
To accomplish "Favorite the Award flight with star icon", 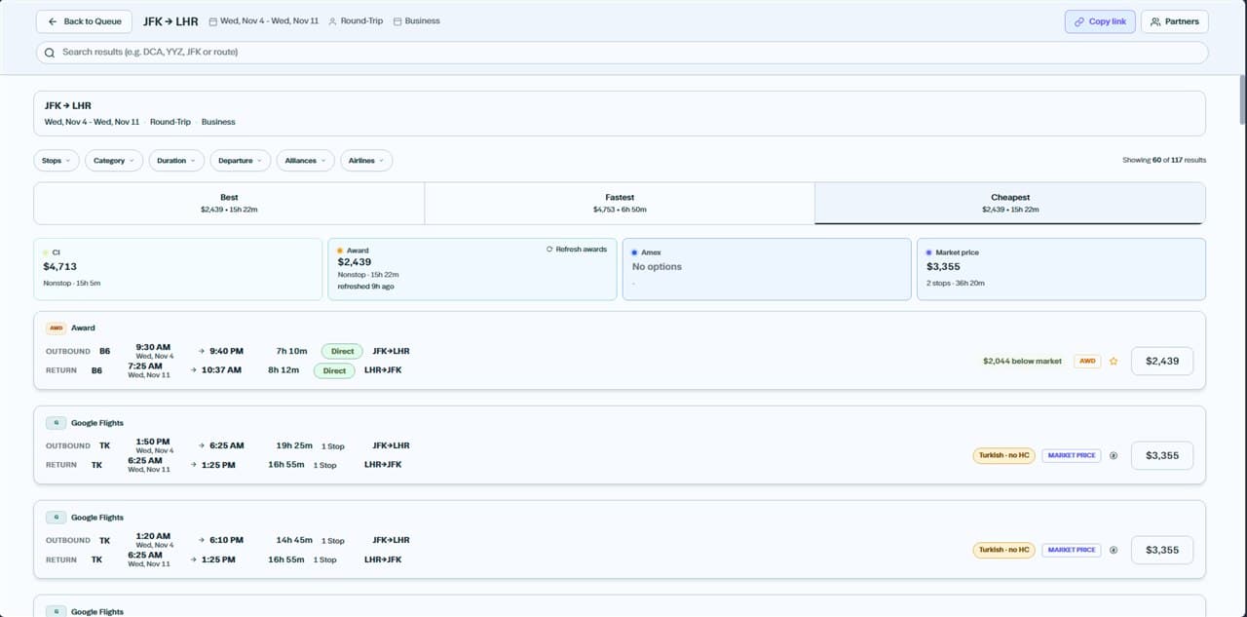I will point(1114,361).
